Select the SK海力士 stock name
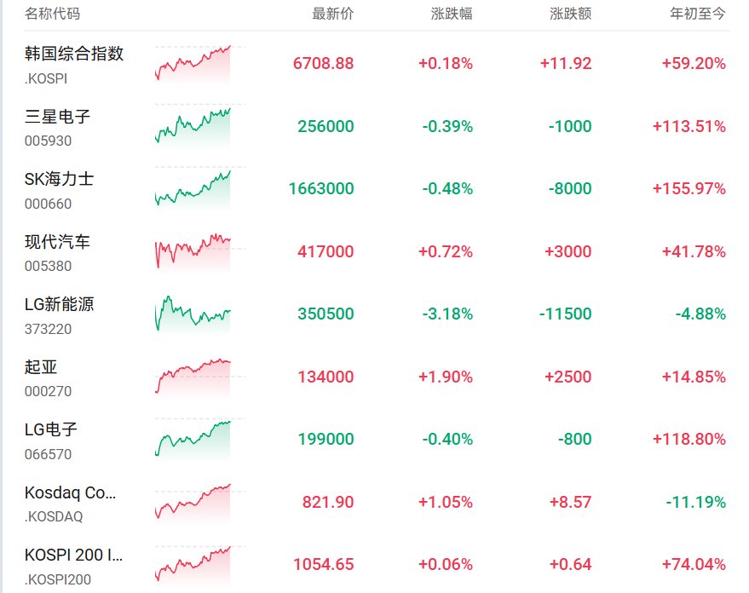 pos(59,179)
